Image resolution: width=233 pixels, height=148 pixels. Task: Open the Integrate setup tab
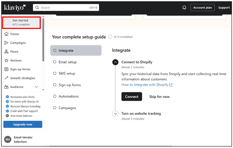pos(76,51)
